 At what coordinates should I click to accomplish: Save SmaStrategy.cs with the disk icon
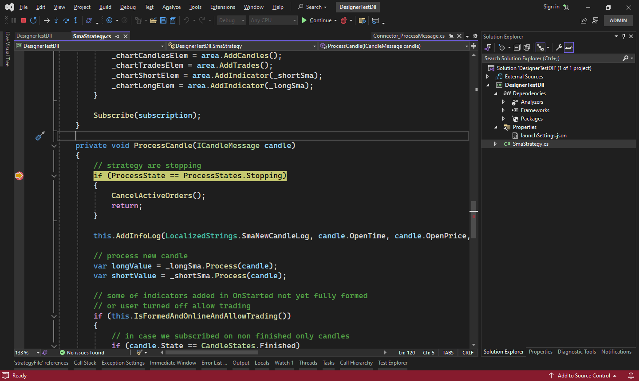(163, 20)
